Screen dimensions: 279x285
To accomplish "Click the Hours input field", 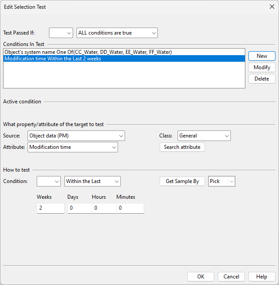I will click(104, 208).
